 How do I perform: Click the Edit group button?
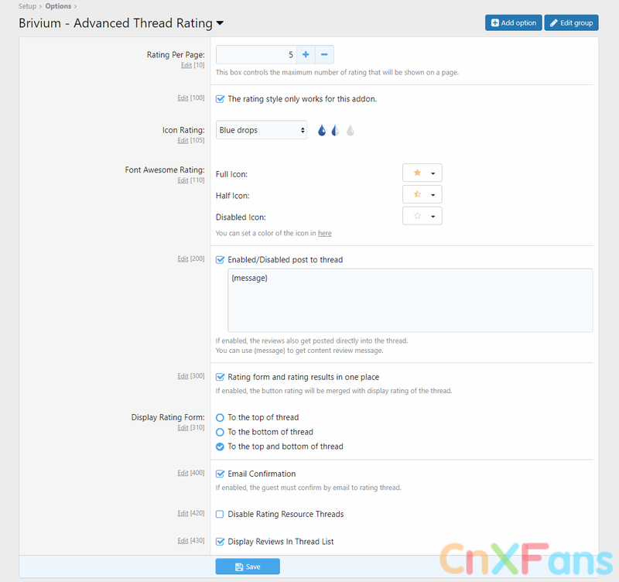(571, 23)
